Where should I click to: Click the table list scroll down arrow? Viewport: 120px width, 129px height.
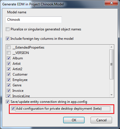(111, 95)
